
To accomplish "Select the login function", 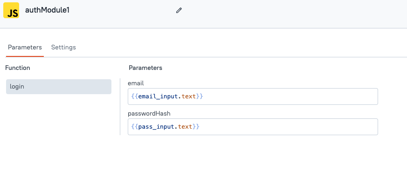I will (x=59, y=87).
